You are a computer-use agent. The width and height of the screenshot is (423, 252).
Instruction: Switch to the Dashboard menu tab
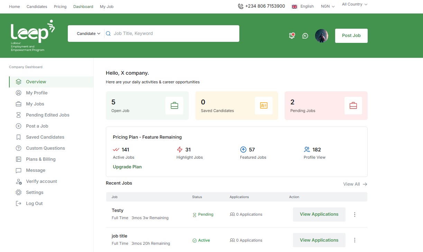click(x=83, y=6)
